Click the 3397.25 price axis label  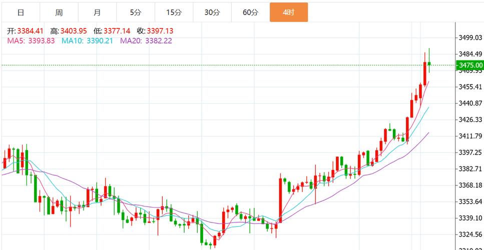point(470,152)
